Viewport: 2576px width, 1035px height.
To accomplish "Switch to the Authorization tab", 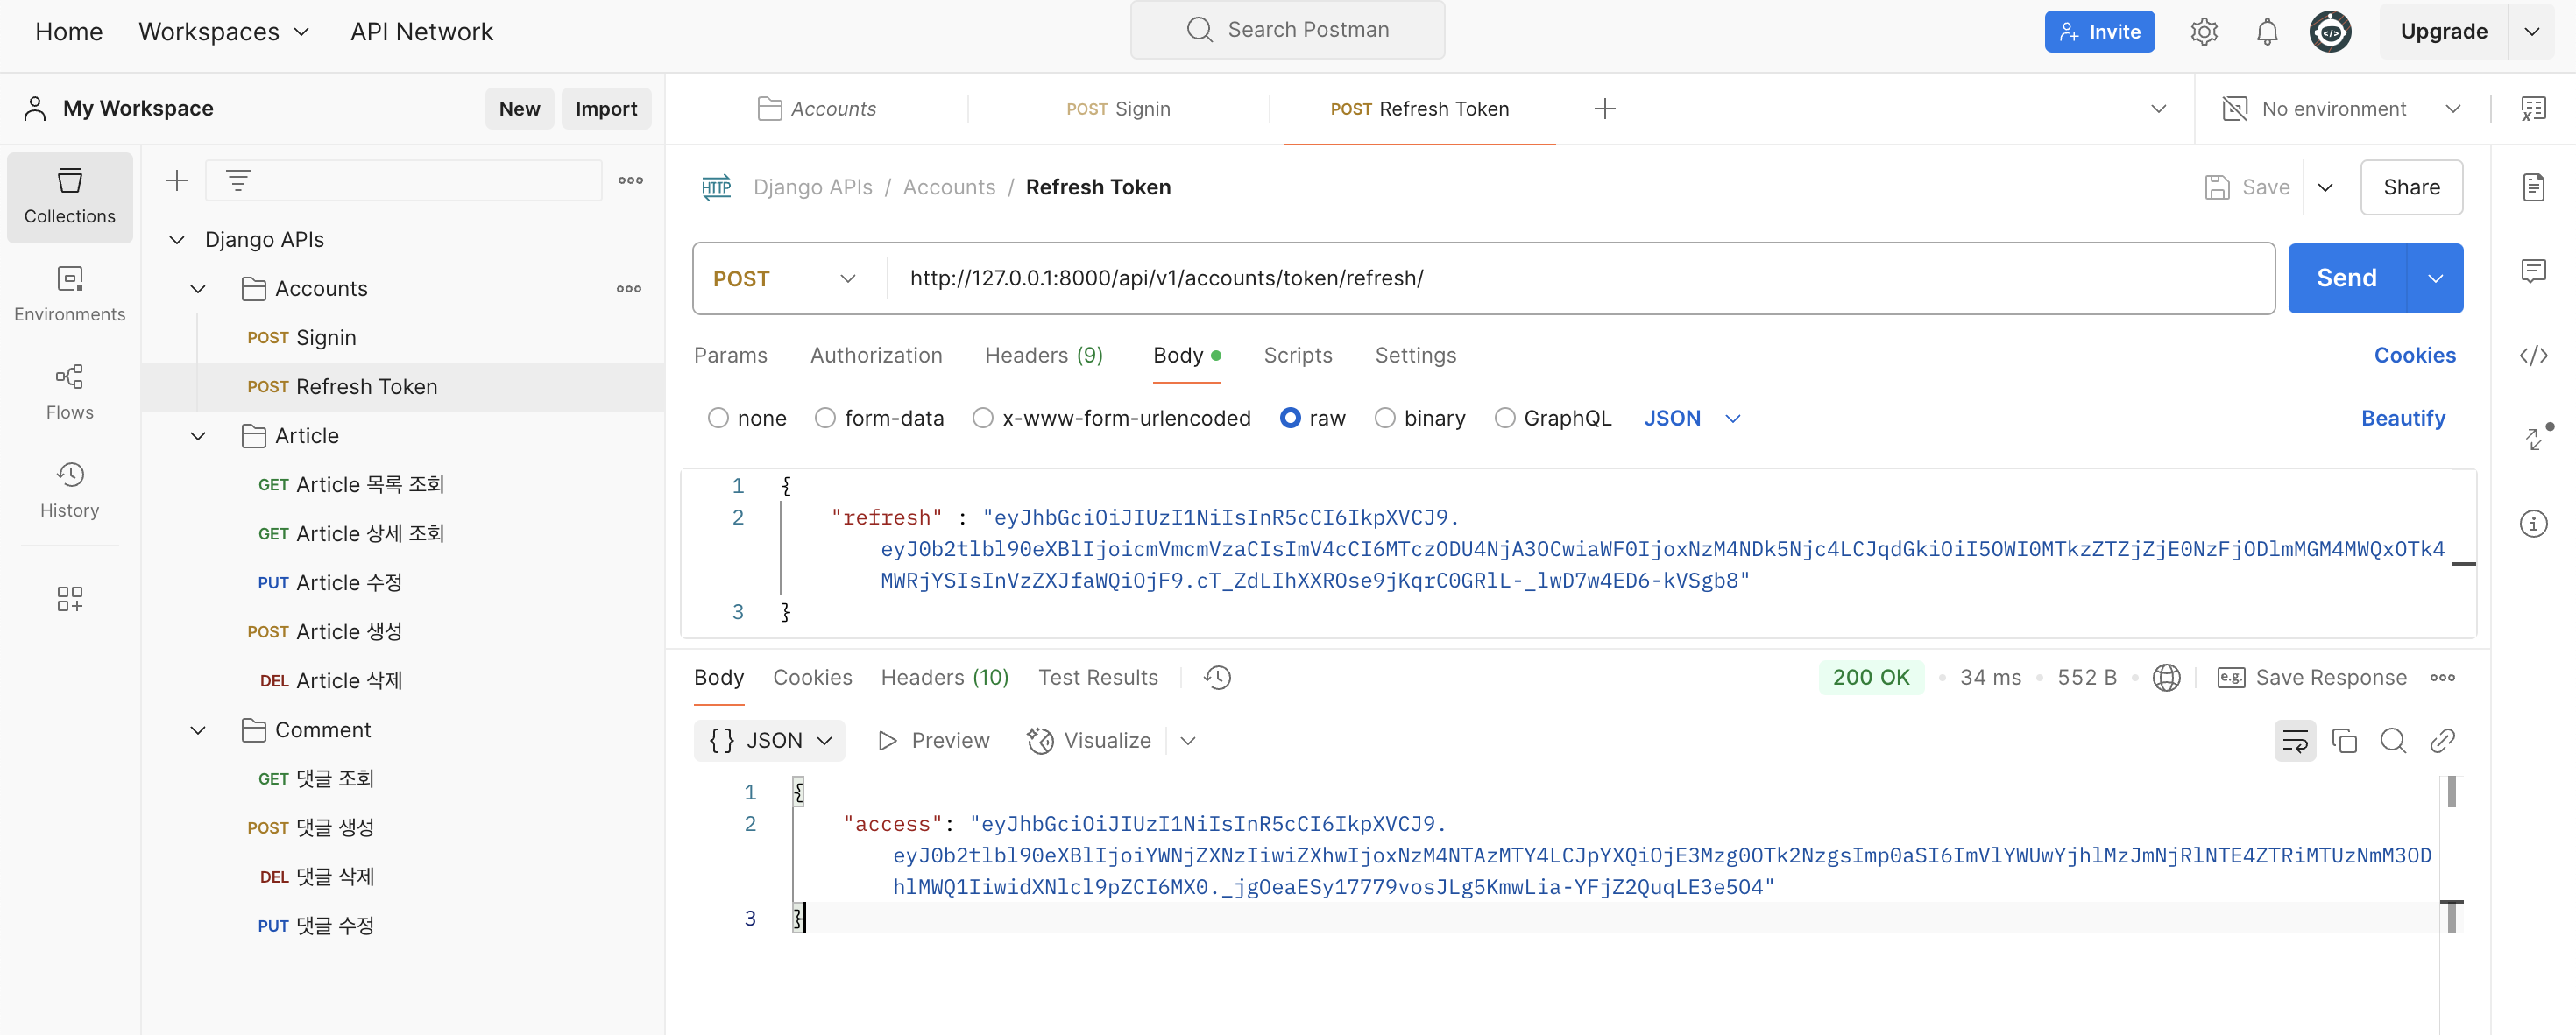I will [875, 355].
